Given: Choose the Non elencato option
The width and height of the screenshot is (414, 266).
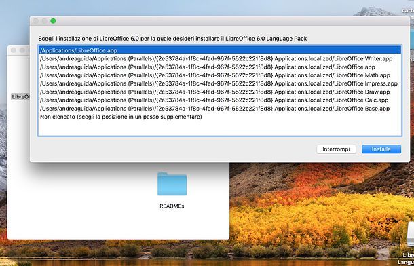Looking at the screenshot, I should [x=220, y=117].
